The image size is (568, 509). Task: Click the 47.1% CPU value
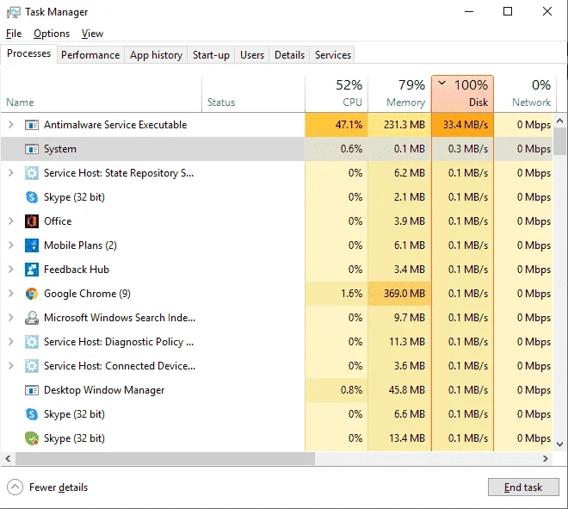click(336, 125)
